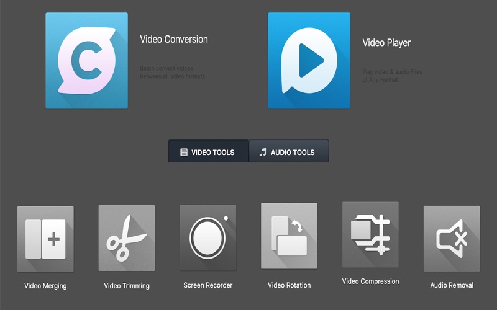Screen dimensions: 497x310
Task: Click the Screen Recorder label
Action: point(208,285)
